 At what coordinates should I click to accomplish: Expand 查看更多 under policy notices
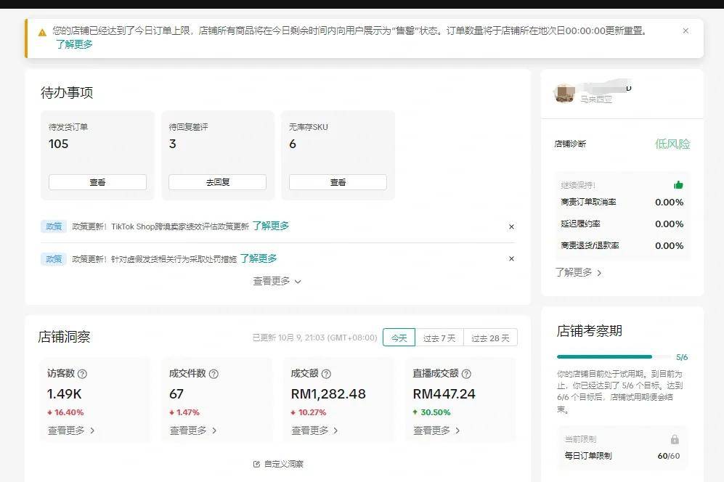pos(277,281)
